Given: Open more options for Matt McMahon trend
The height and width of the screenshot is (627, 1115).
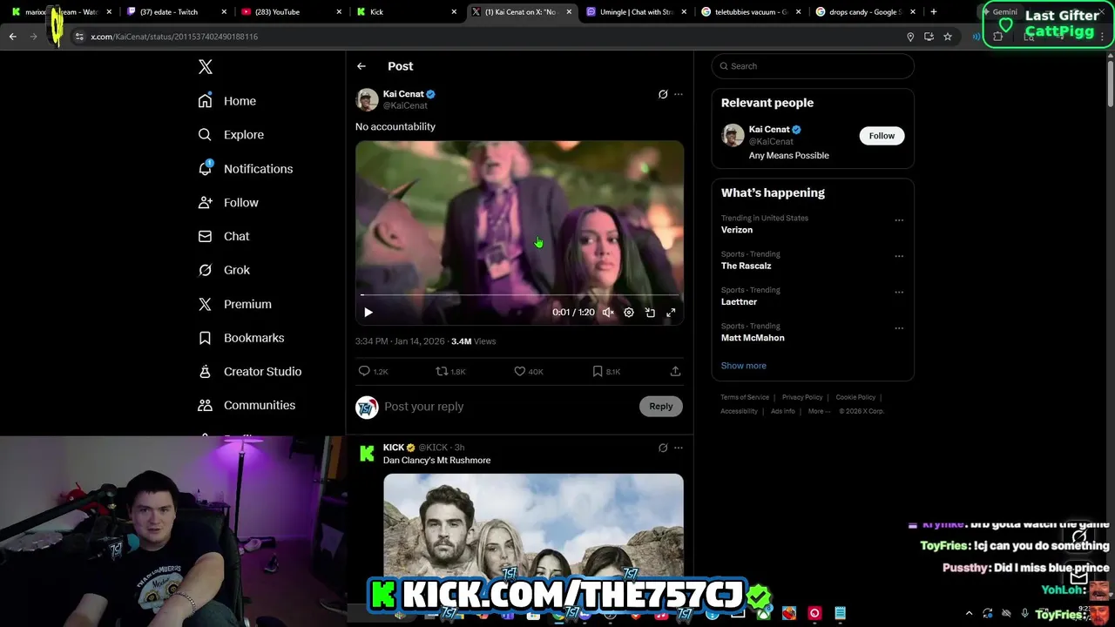Looking at the screenshot, I should tap(899, 328).
